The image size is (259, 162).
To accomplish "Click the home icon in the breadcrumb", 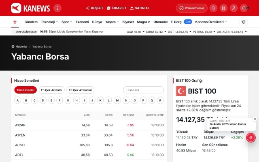I will tap(13, 47).
